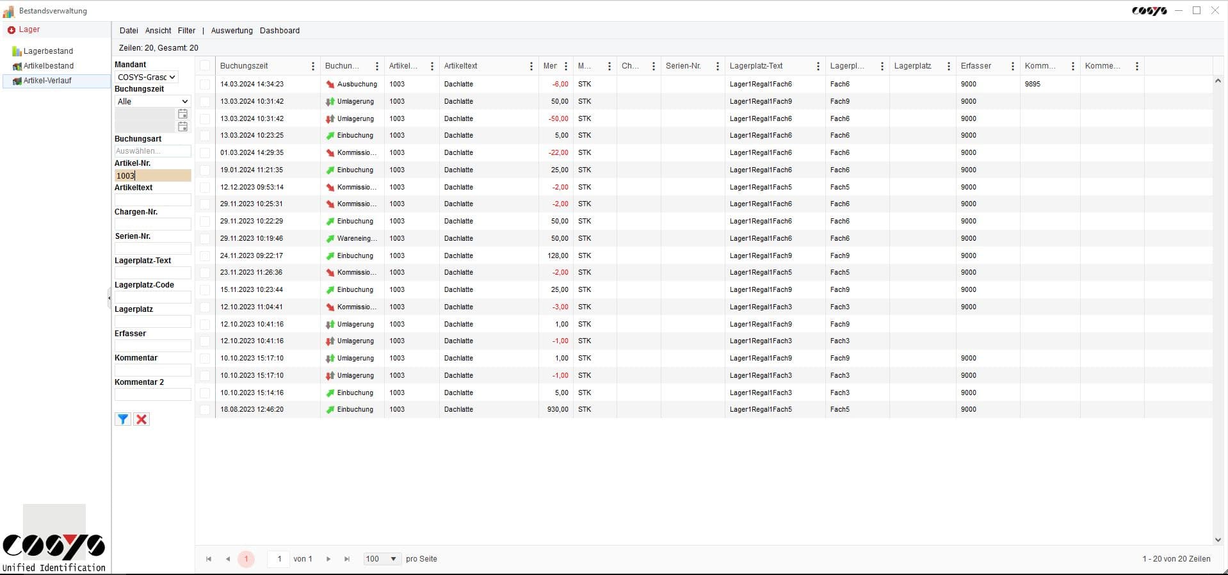The image size is (1228, 575).
Task: Open Menge column options menu
Action: 566,66
